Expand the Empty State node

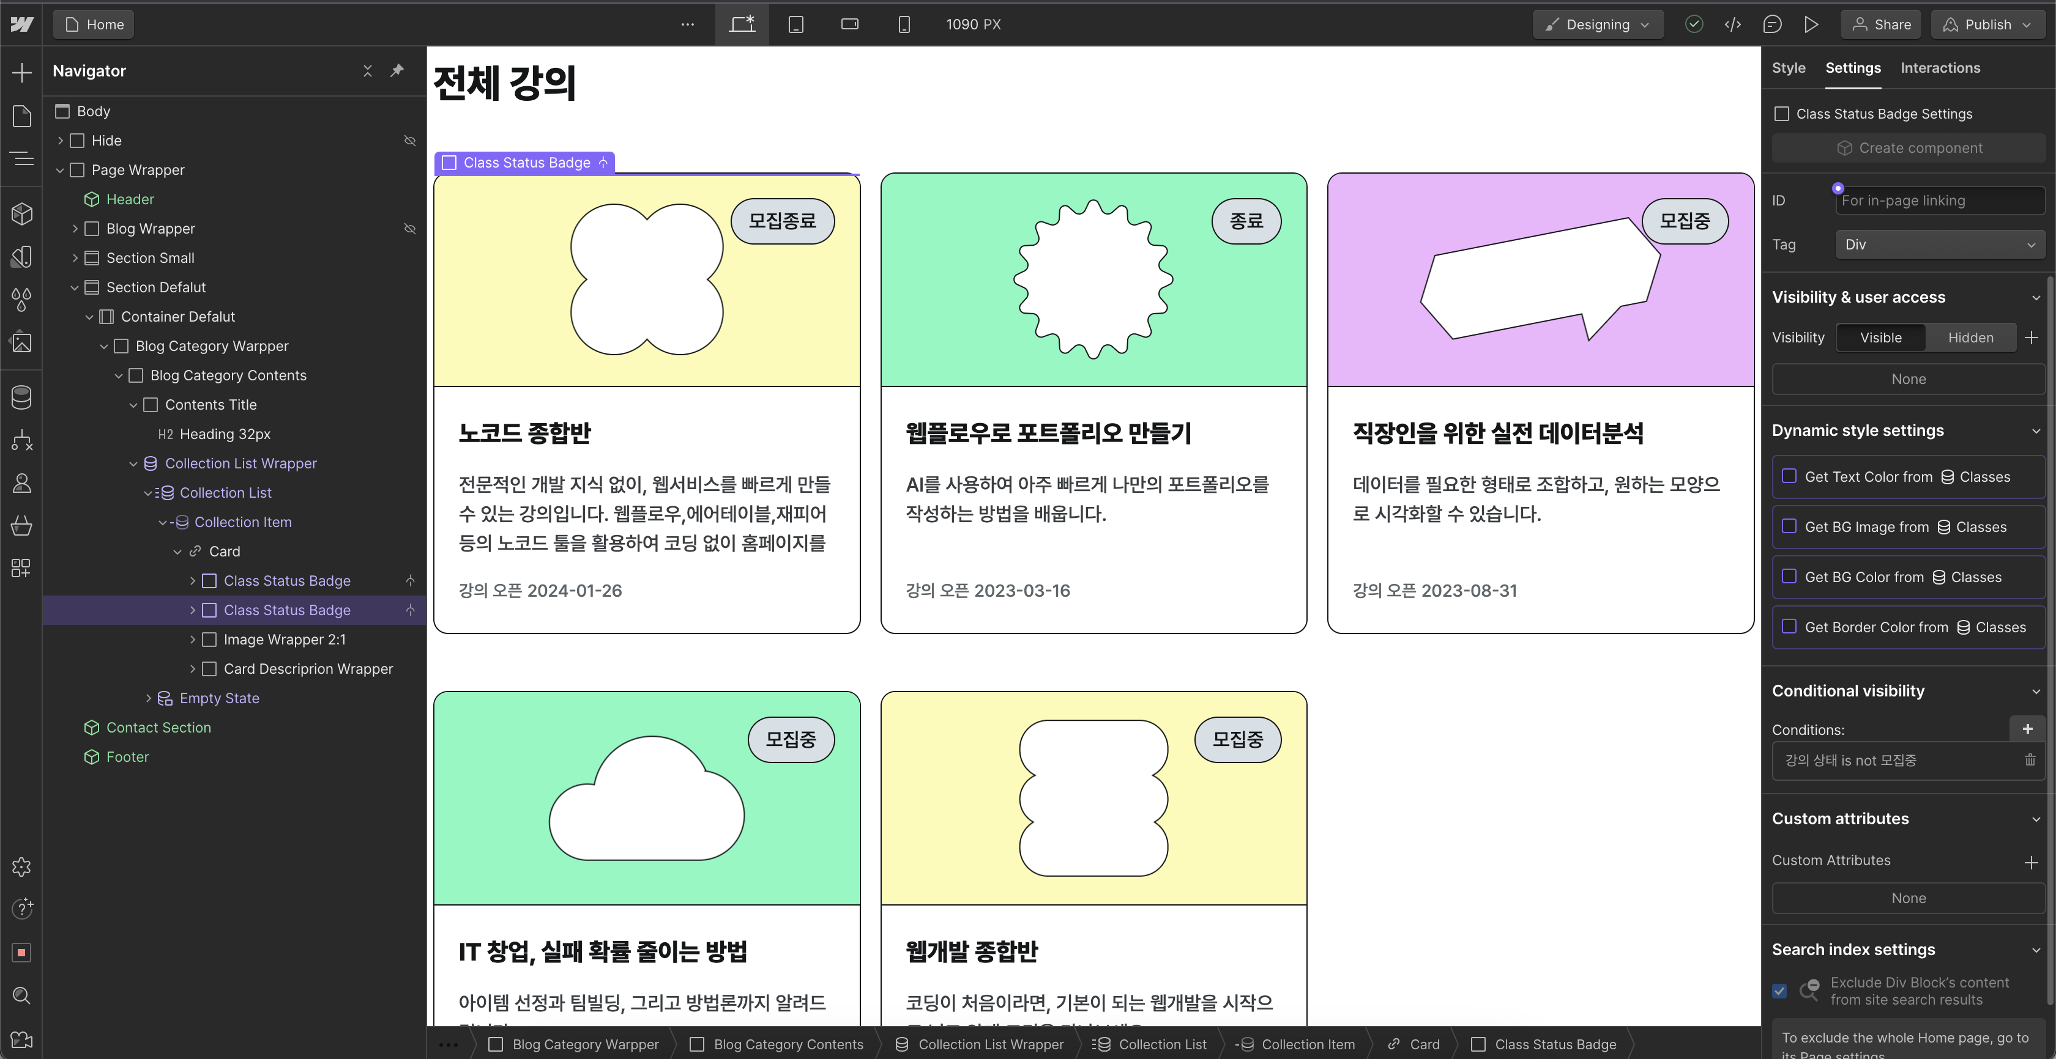click(x=149, y=698)
